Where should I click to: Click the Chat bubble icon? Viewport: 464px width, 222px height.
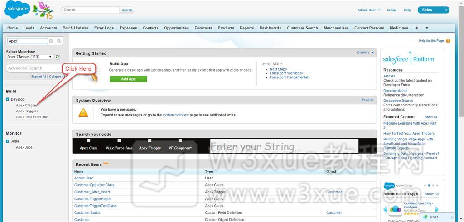[425, 217]
